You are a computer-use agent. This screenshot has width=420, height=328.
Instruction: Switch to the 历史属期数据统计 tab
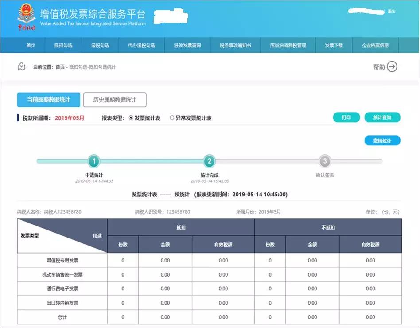tap(114, 99)
